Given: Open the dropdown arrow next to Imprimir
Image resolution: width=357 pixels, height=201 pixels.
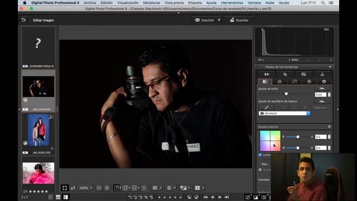Looking at the screenshot, I should pos(219,20).
